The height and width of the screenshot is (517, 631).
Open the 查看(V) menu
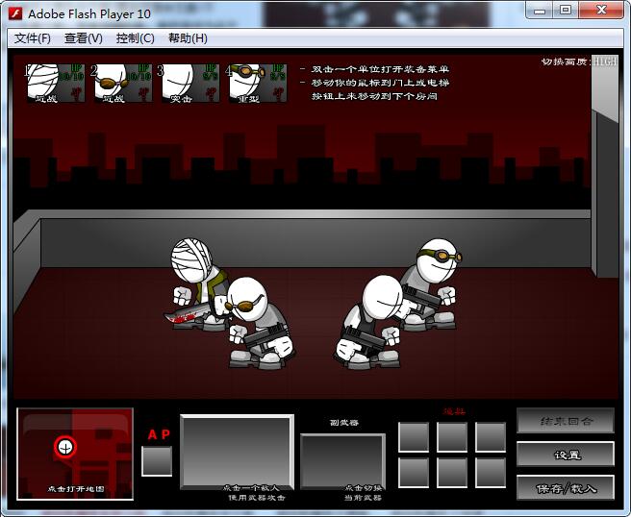coord(84,38)
